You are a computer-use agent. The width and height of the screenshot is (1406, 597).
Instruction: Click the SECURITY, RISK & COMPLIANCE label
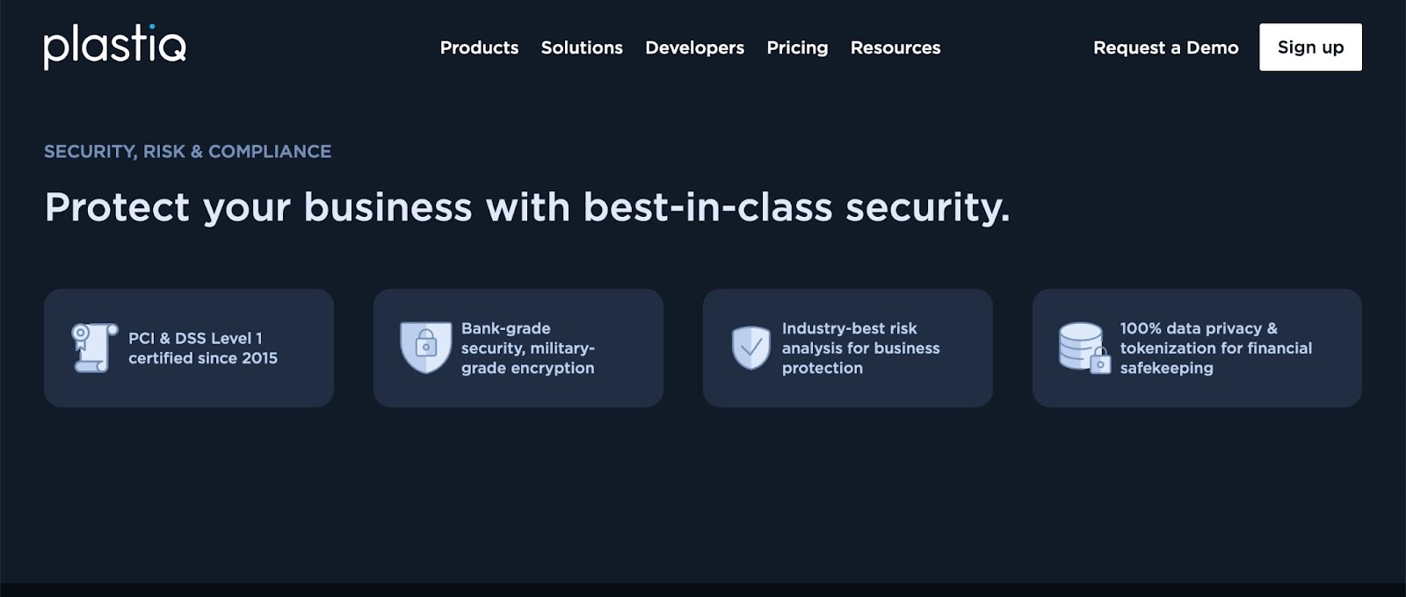[187, 151]
